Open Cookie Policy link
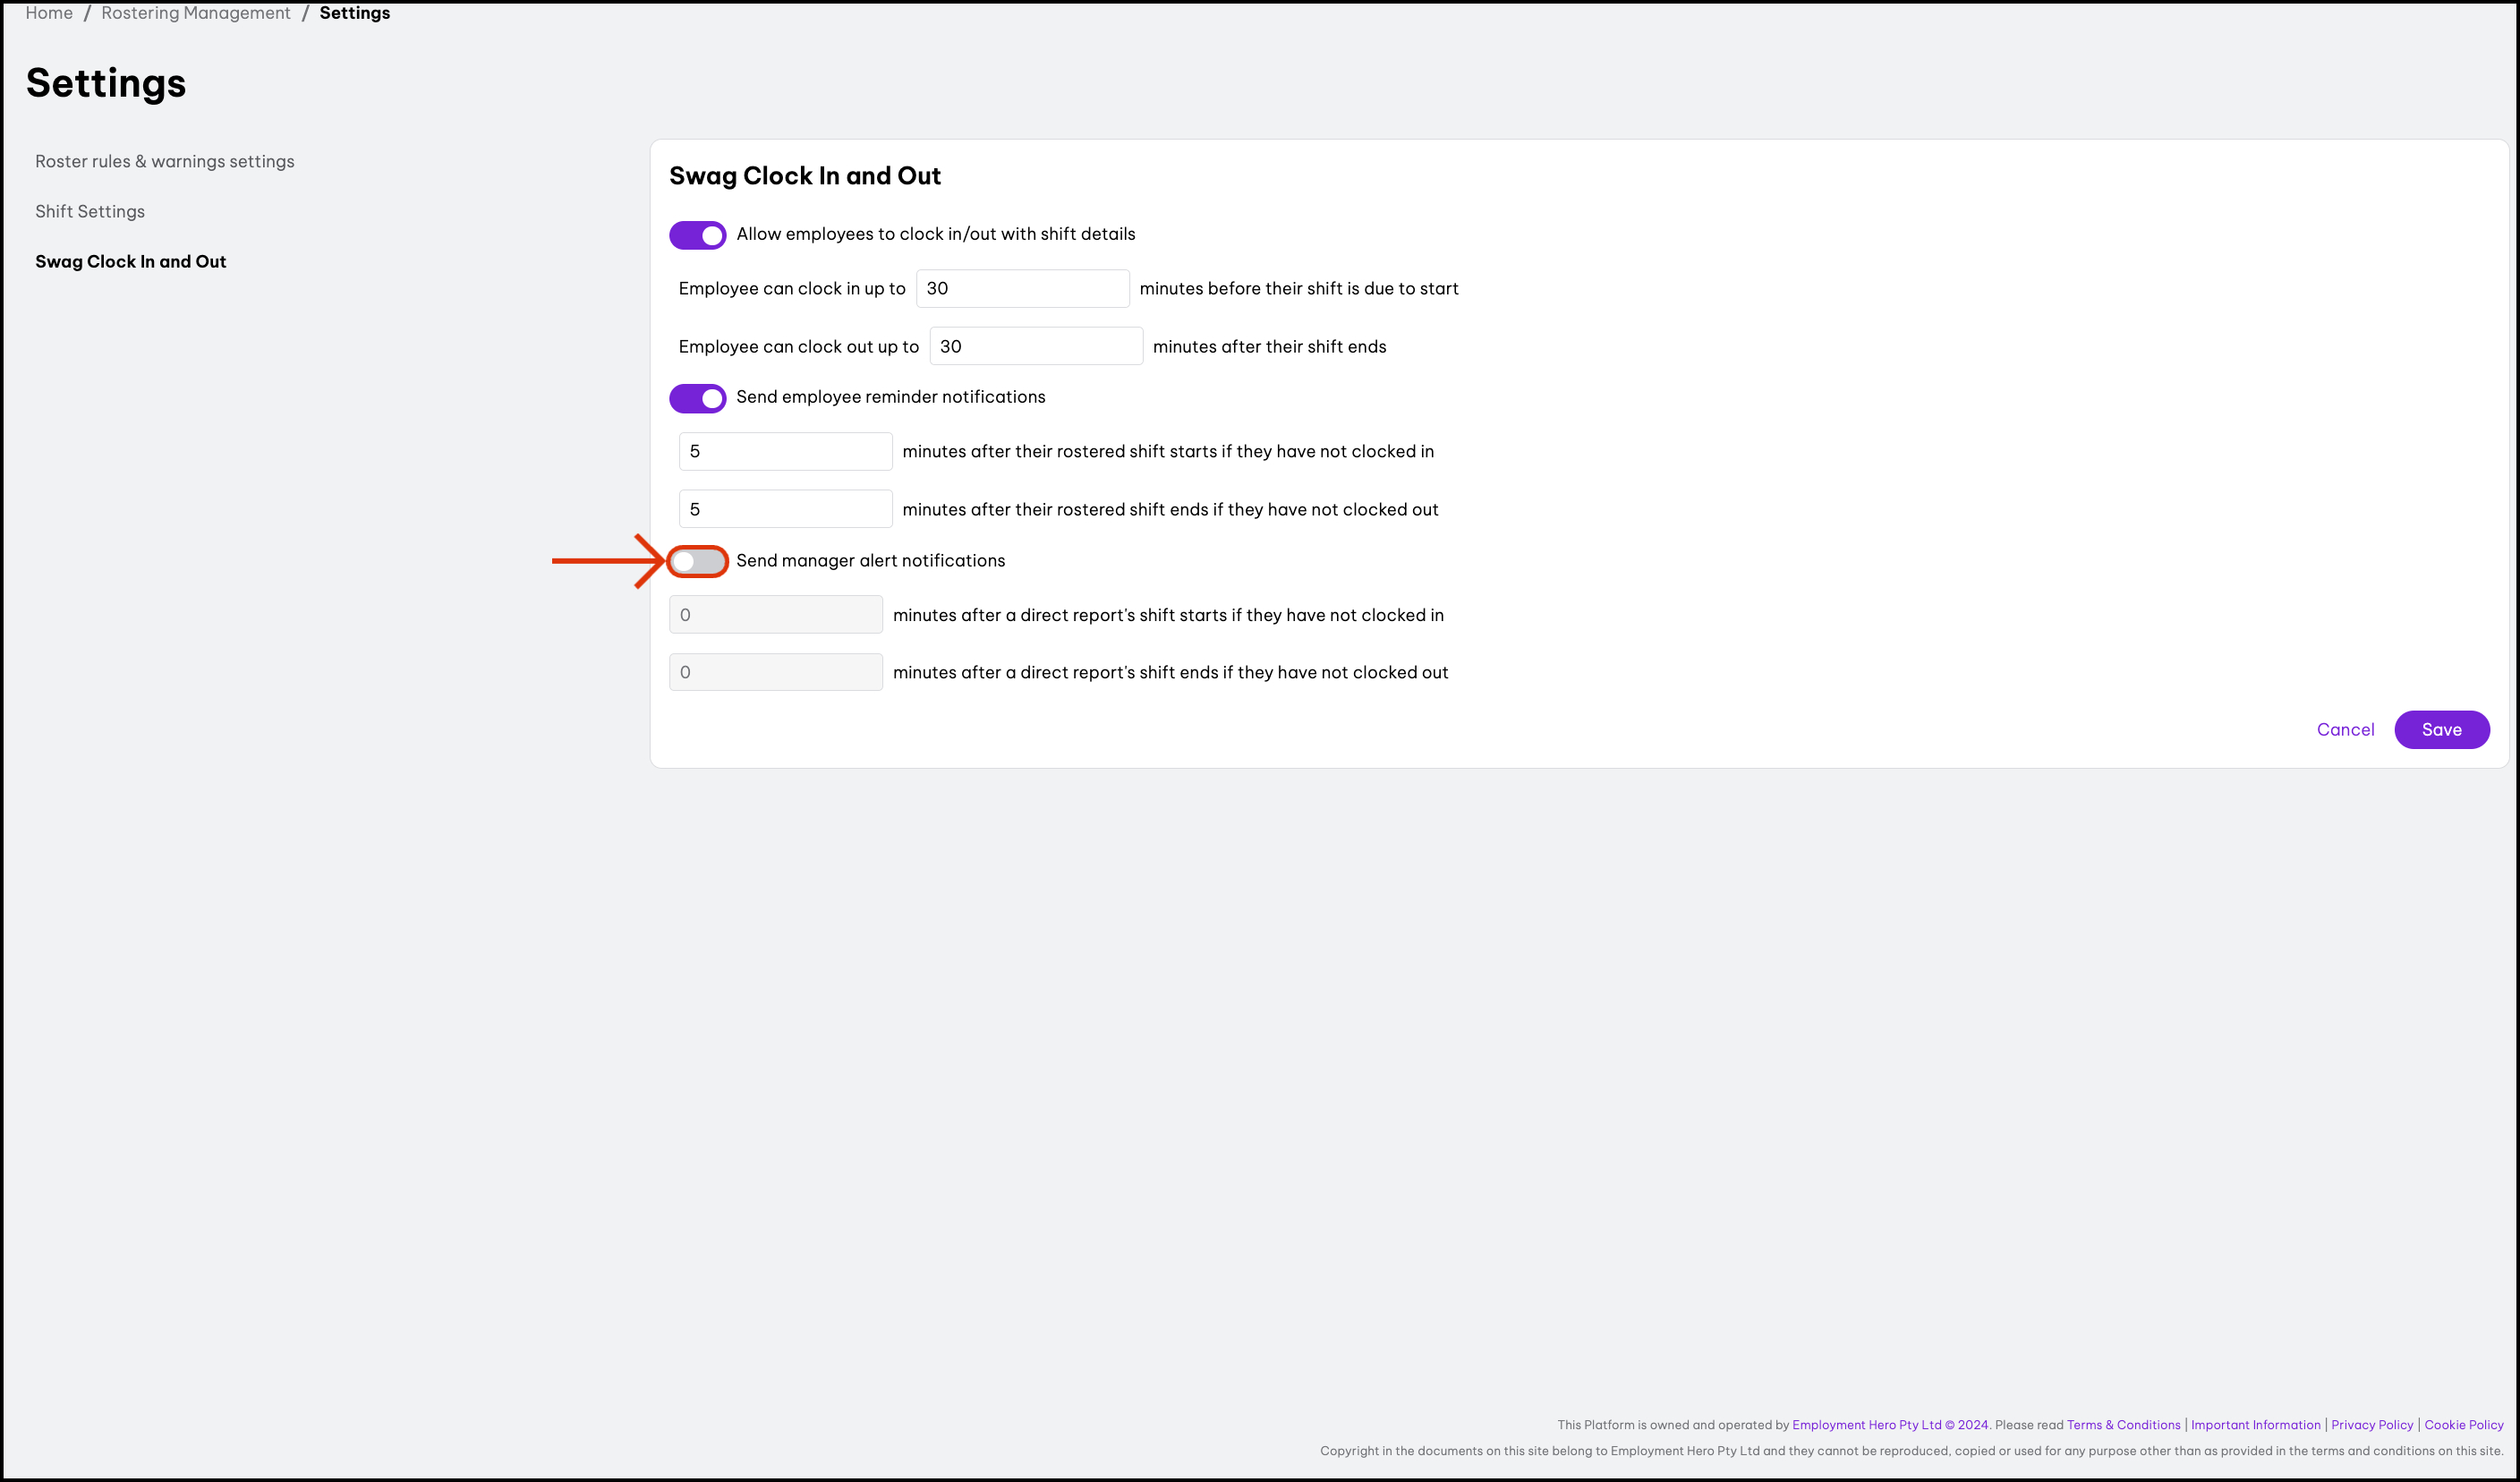The height and width of the screenshot is (1482, 2520). [2464, 1425]
